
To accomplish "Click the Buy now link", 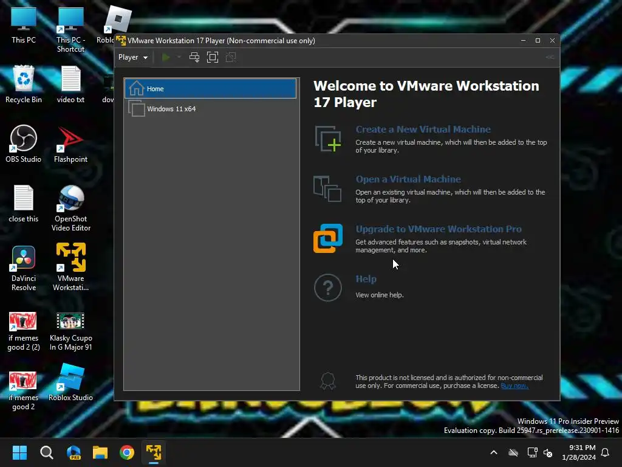I will tap(514, 386).
